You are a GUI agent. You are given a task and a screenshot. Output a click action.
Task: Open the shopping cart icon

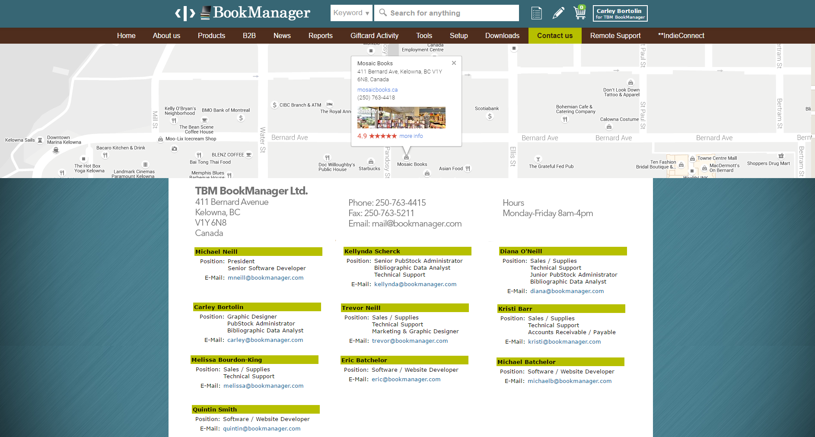click(579, 13)
